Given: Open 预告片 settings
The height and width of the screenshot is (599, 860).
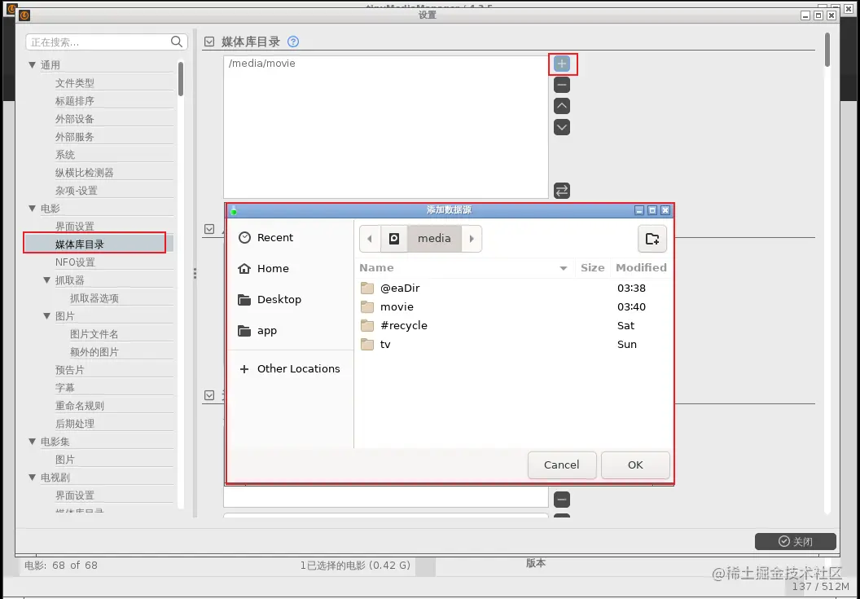Looking at the screenshot, I should point(70,370).
